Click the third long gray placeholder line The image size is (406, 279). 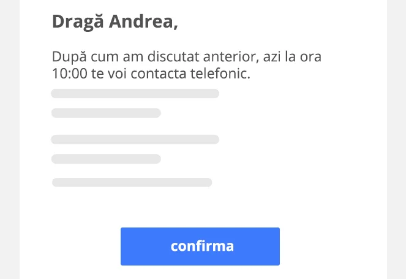(135, 140)
